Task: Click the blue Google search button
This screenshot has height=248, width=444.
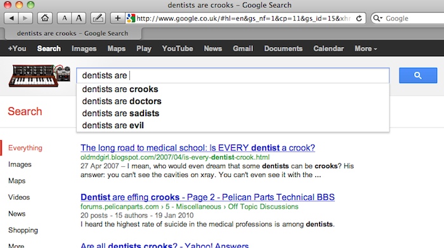Action: tap(418, 75)
